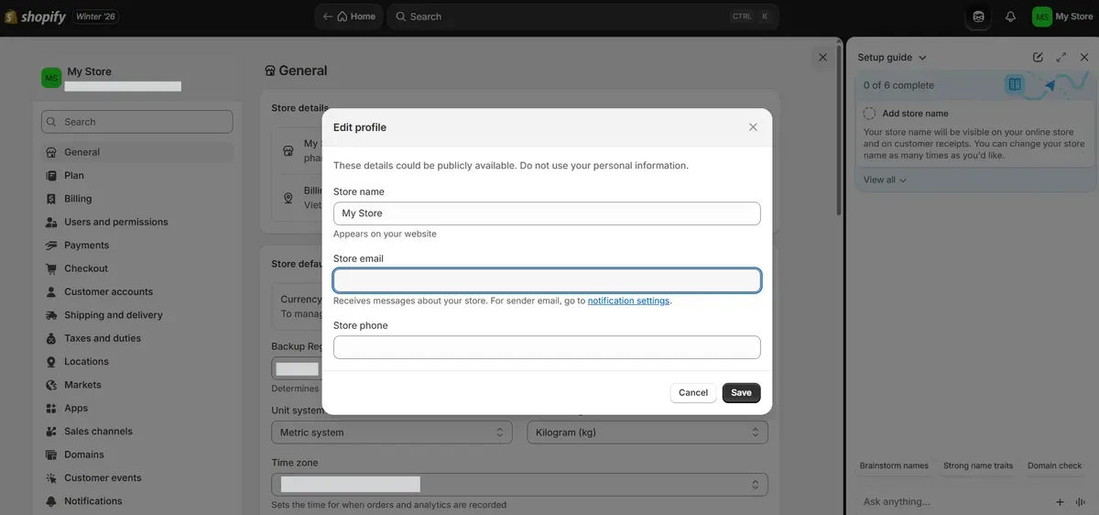Expand View all in setup guide
The width and height of the screenshot is (1099, 515).
[x=885, y=180]
